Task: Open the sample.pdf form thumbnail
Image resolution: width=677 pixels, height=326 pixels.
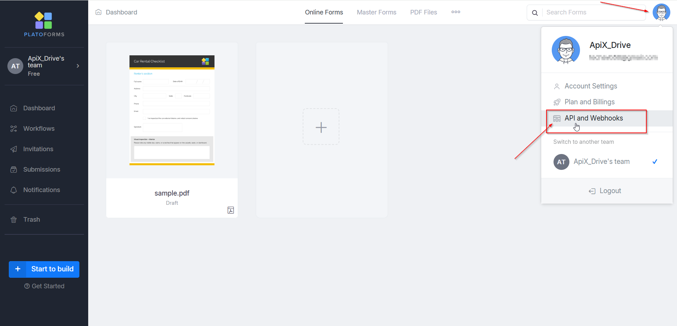Action: [x=172, y=110]
